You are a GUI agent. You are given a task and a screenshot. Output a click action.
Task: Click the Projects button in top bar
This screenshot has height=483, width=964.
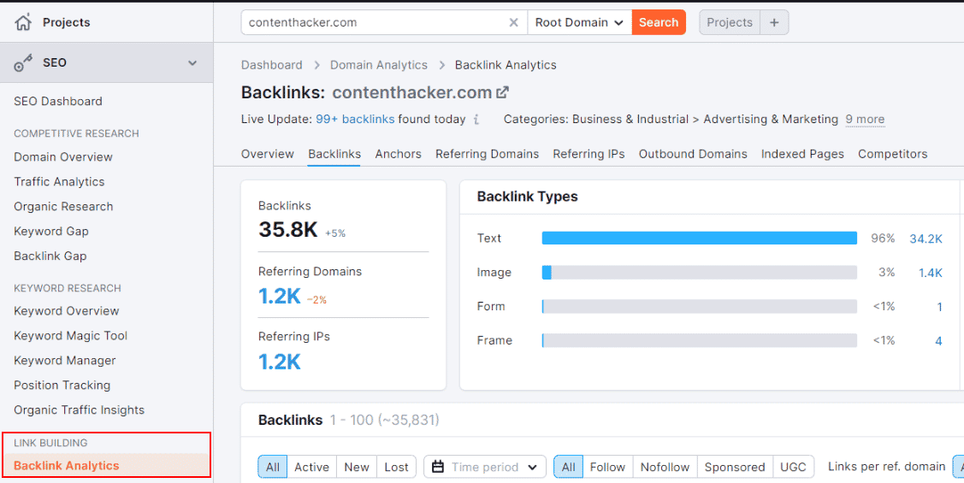730,23
